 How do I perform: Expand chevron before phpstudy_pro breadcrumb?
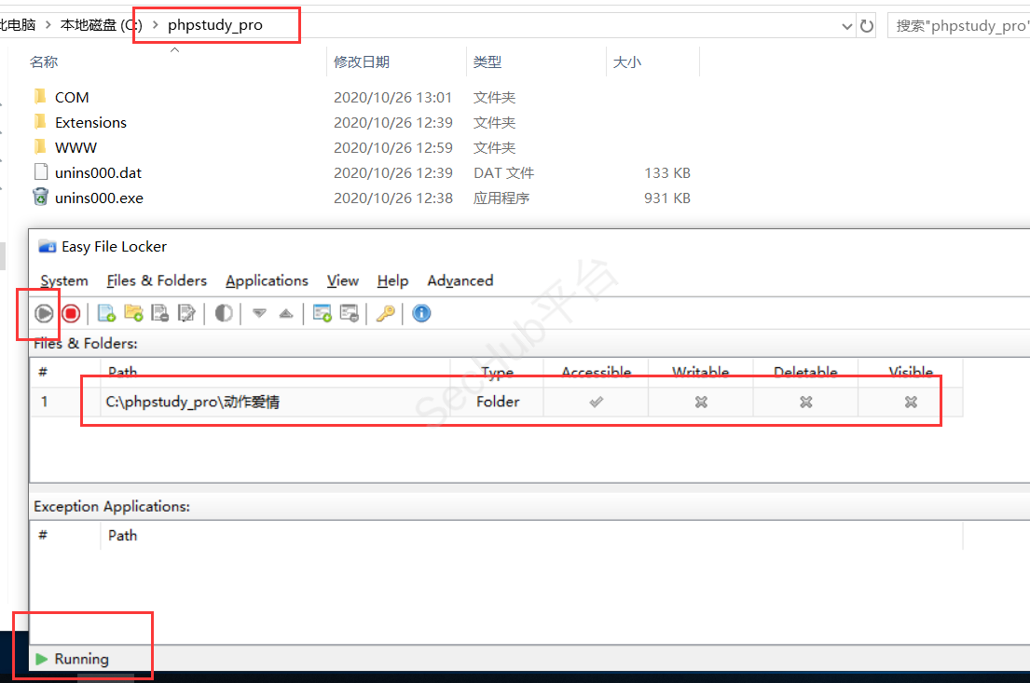click(x=155, y=25)
